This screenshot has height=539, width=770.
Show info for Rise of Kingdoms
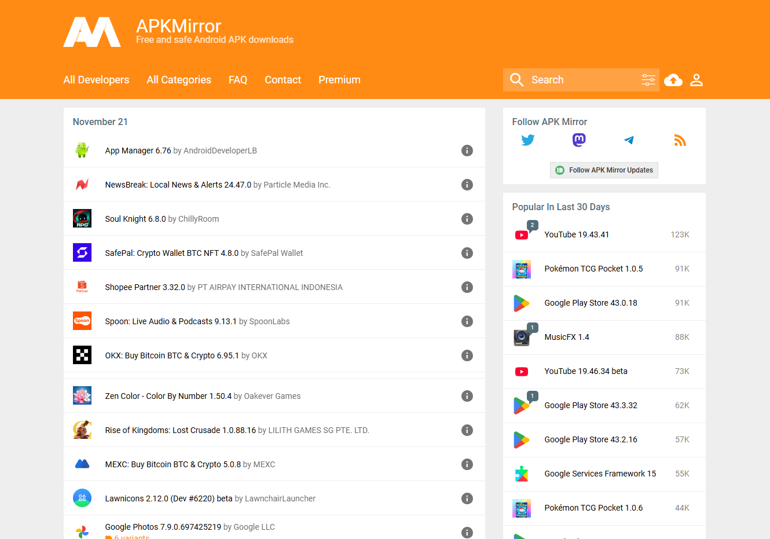pos(467,430)
